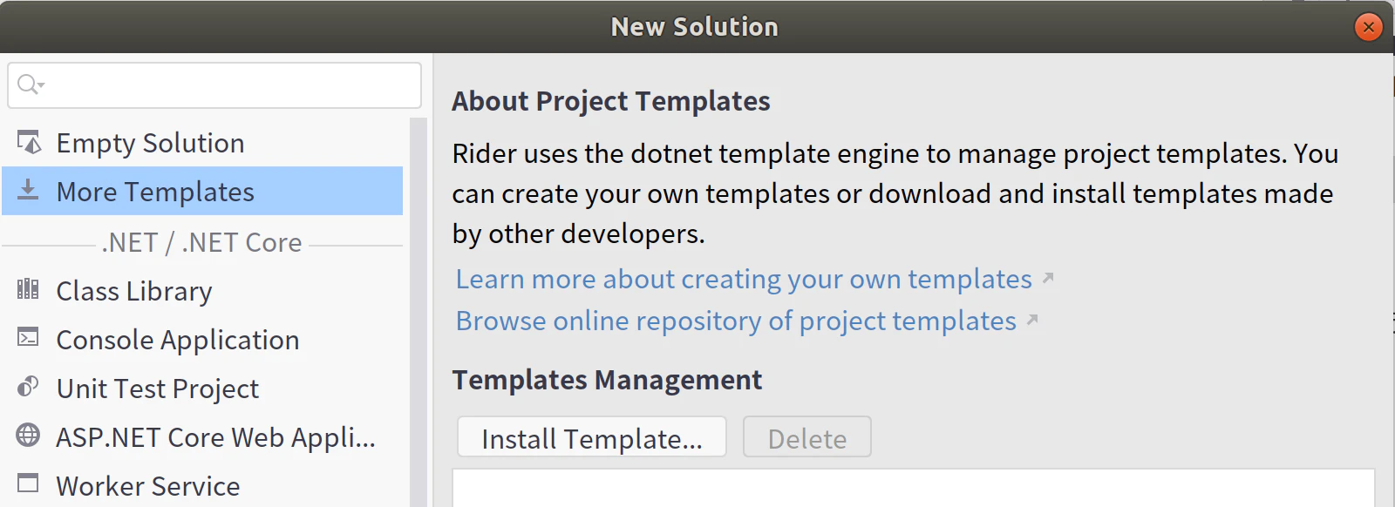Click the '.NET / .NET Core' section label

pos(201,242)
